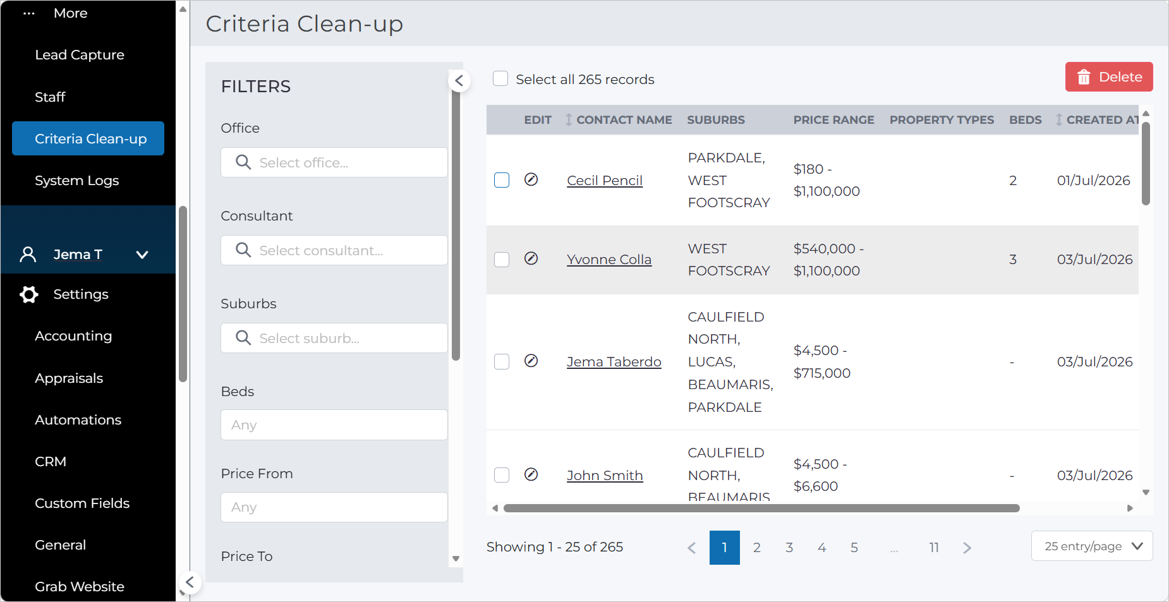Open the Select suburb dropdown field
Screen dimensions: 1169x602
[x=334, y=338]
